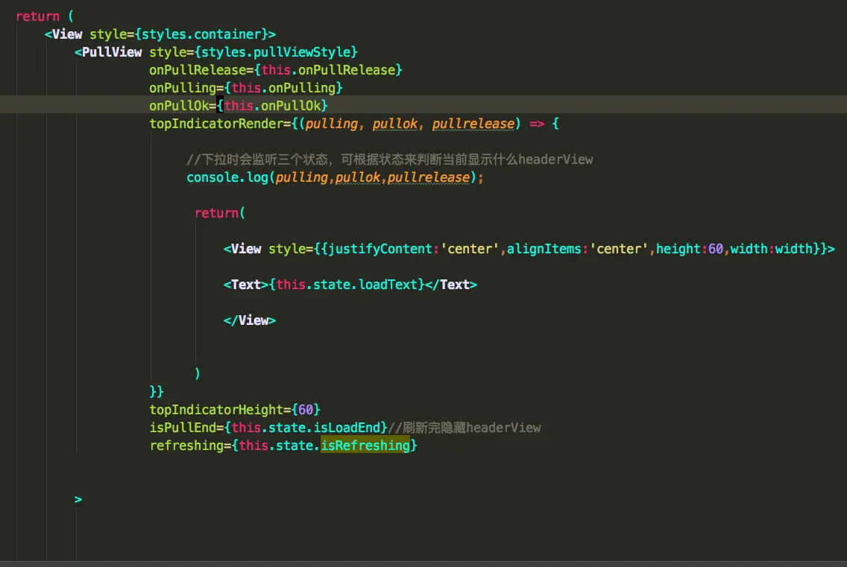Click 'this.state.isLoadEnd' in isPullEnd
Viewport: 847px width, 567px height.
(306, 428)
